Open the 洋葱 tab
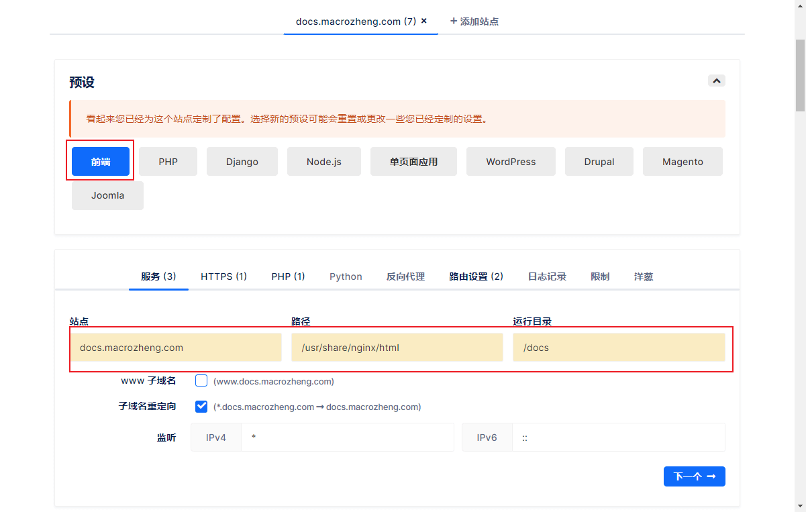This screenshot has height=512, width=806. 644,276
